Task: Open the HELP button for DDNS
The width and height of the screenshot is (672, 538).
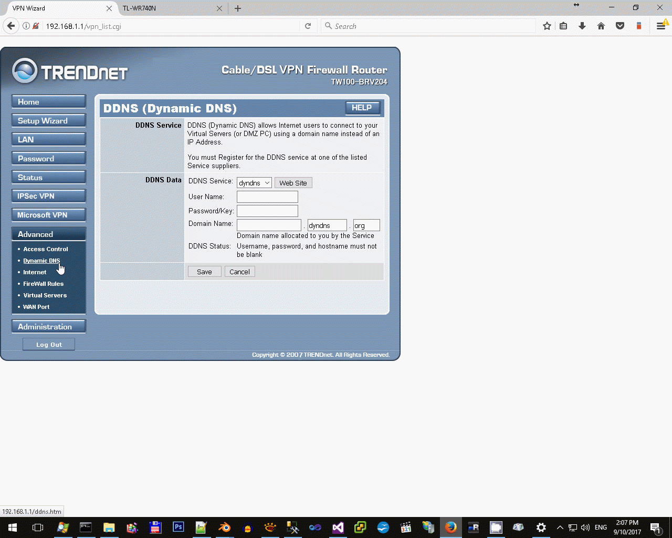Action: (x=362, y=108)
